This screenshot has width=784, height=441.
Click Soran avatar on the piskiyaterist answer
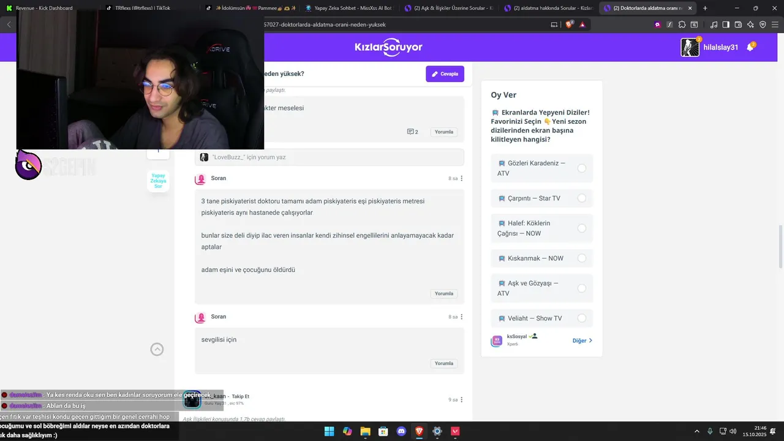click(x=200, y=179)
